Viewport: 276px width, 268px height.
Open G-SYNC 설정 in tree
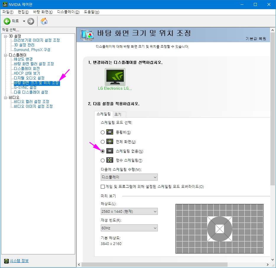coord(25,87)
